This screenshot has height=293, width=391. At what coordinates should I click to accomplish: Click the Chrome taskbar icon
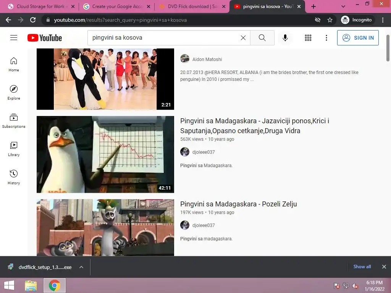(55, 285)
